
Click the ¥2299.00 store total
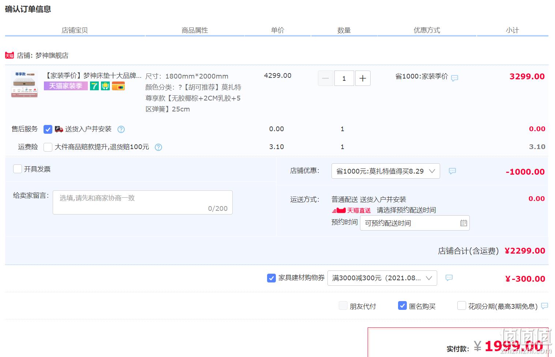525,251
